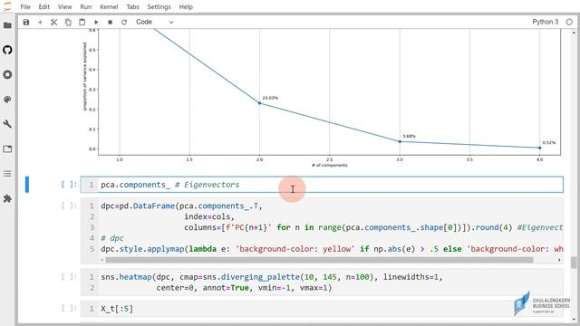Image resolution: width=580 pixels, height=326 pixels.
Task: Open the extension manager puzzle icon
Action: 7,198
